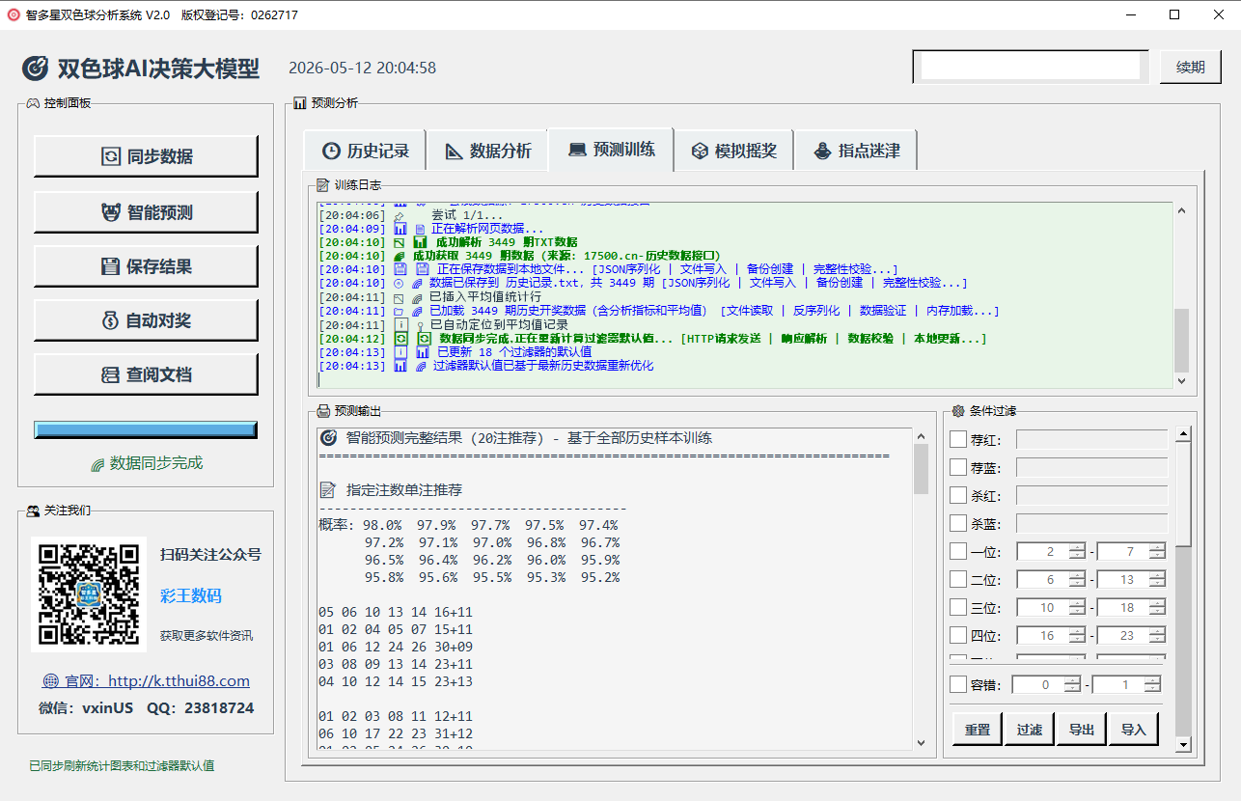Click the people icon next to 关注我们
Viewport: 1241px width, 801px height.
tap(33, 511)
